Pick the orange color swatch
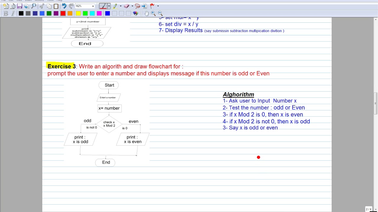 click(70, 13)
